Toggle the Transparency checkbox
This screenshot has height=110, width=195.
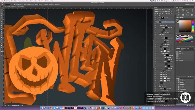(54, 5)
